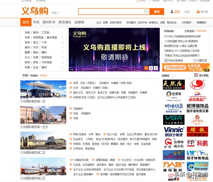Open the JOYEA brand logo
213x182 pixels.
[197, 120]
